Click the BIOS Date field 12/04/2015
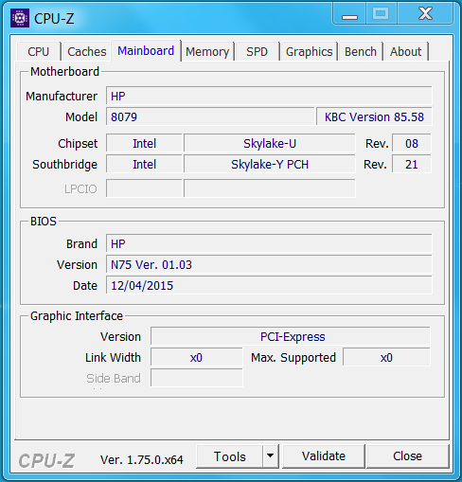 tap(269, 285)
